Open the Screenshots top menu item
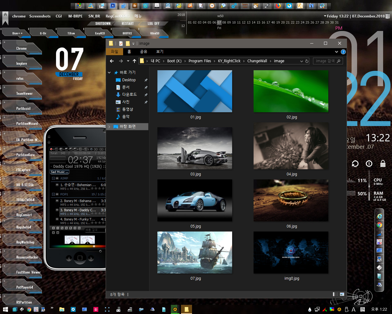 point(40,16)
